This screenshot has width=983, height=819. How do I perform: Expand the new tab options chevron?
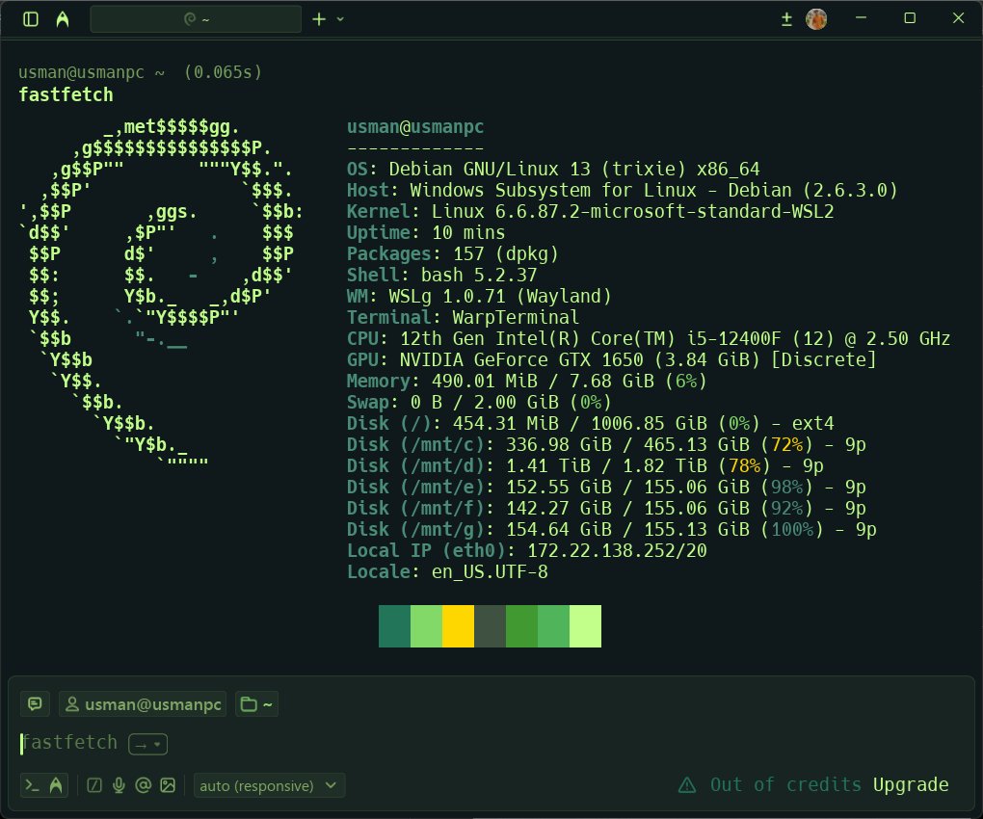[340, 19]
